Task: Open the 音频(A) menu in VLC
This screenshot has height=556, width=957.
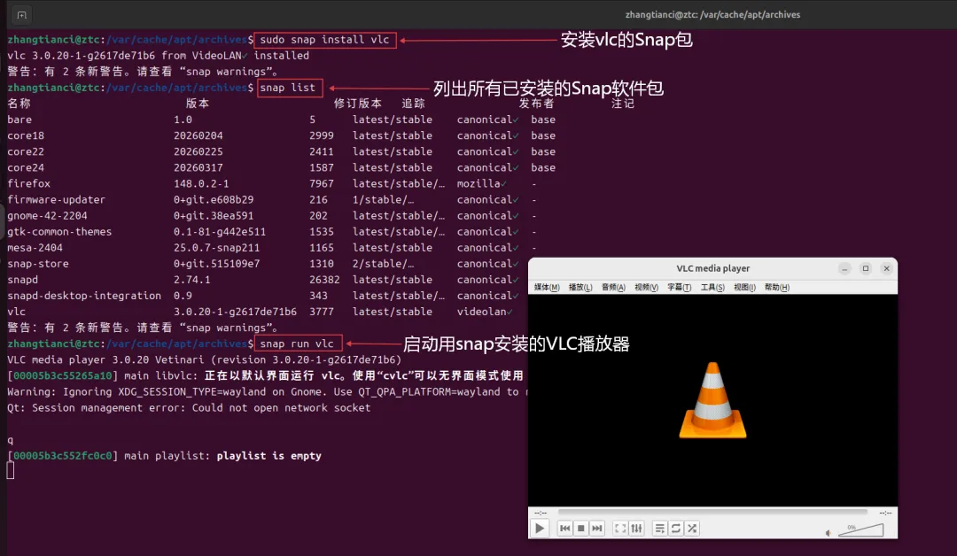Action: click(x=613, y=287)
